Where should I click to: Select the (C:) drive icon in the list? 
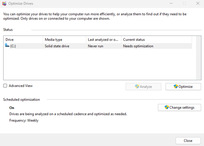point(7,46)
